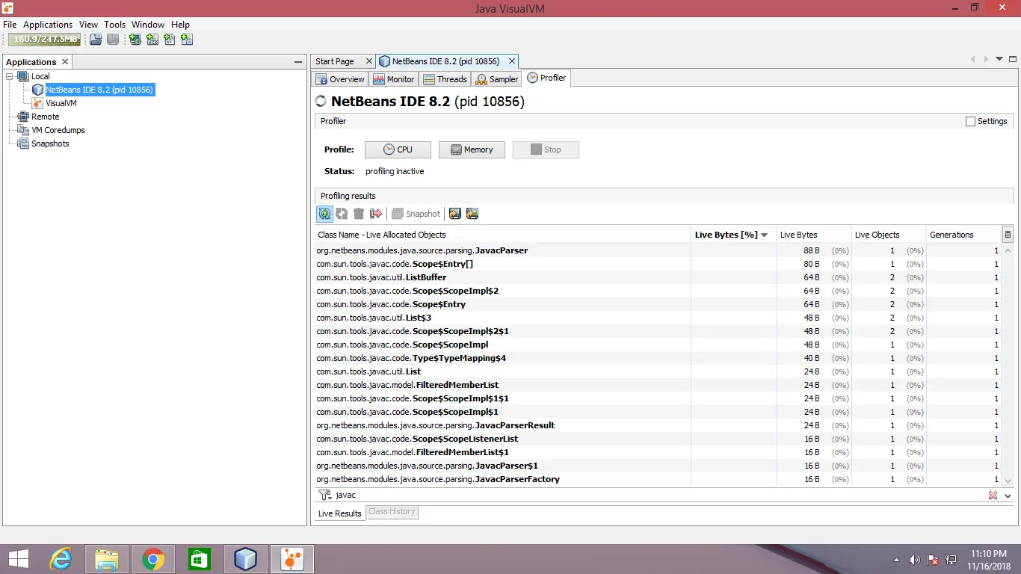This screenshot has width=1021, height=574.
Task: Sort by Class Name column header
Action: click(503, 235)
